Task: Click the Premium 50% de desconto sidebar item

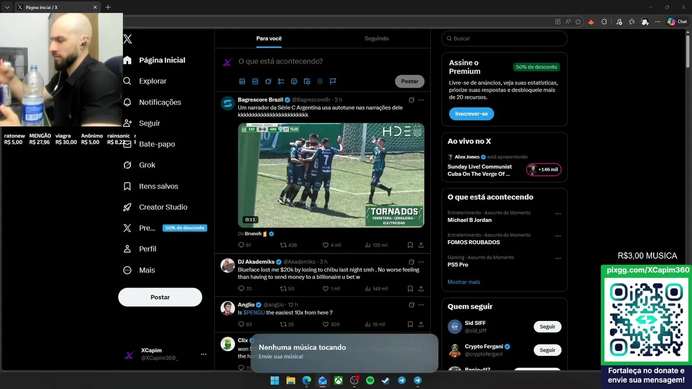Action: pos(165,228)
